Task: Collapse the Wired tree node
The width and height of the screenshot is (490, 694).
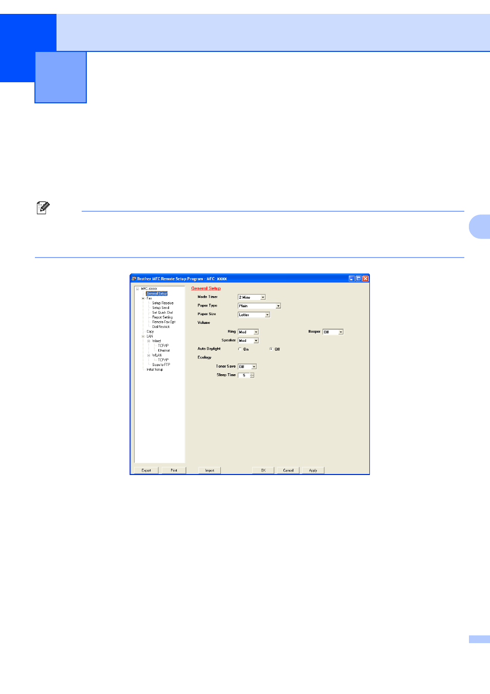Action: click(x=149, y=341)
